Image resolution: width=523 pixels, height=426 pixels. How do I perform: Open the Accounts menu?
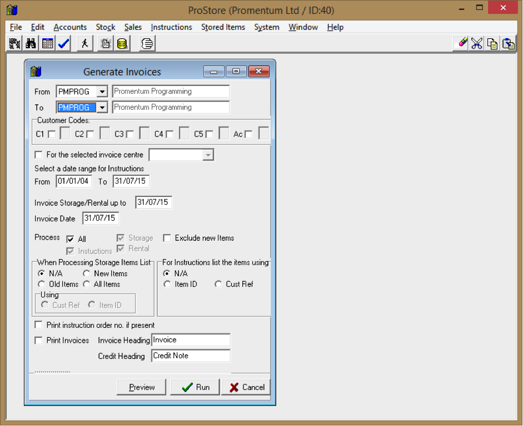70,27
